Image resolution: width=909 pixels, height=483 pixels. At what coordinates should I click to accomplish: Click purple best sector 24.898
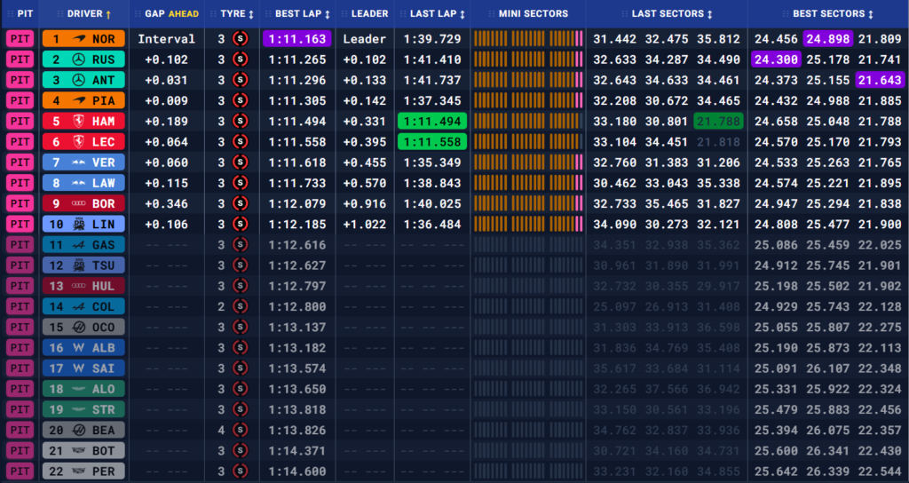coord(828,39)
